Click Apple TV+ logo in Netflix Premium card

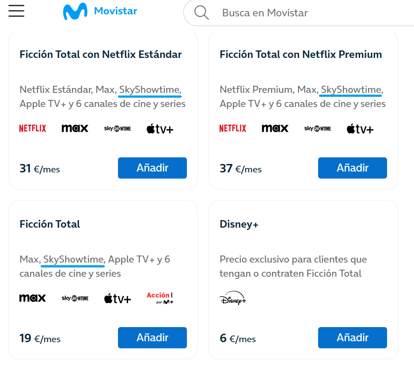coord(360,129)
